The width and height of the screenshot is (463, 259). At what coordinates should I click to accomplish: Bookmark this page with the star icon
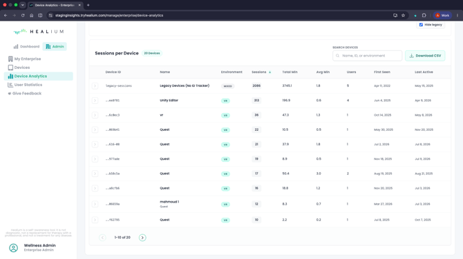(403, 15)
